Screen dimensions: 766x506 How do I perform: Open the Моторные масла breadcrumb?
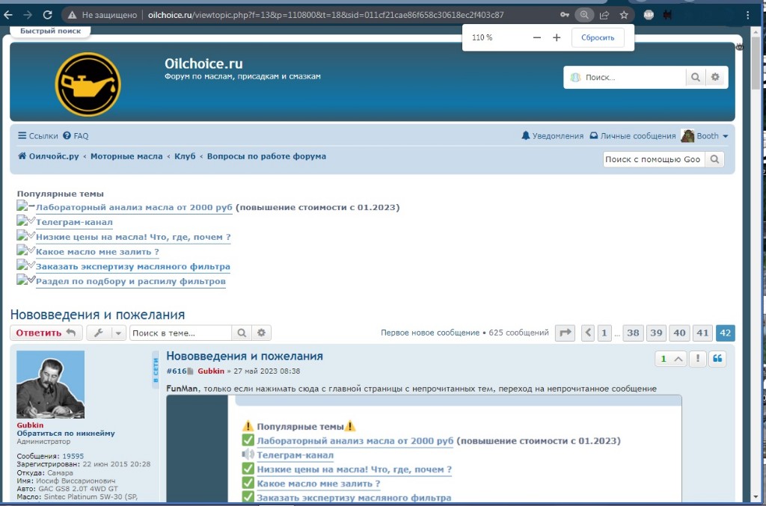(x=126, y=156)
